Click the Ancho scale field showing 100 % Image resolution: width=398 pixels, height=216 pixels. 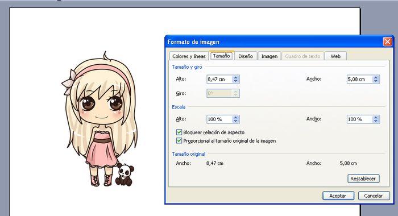coord(359,119)
